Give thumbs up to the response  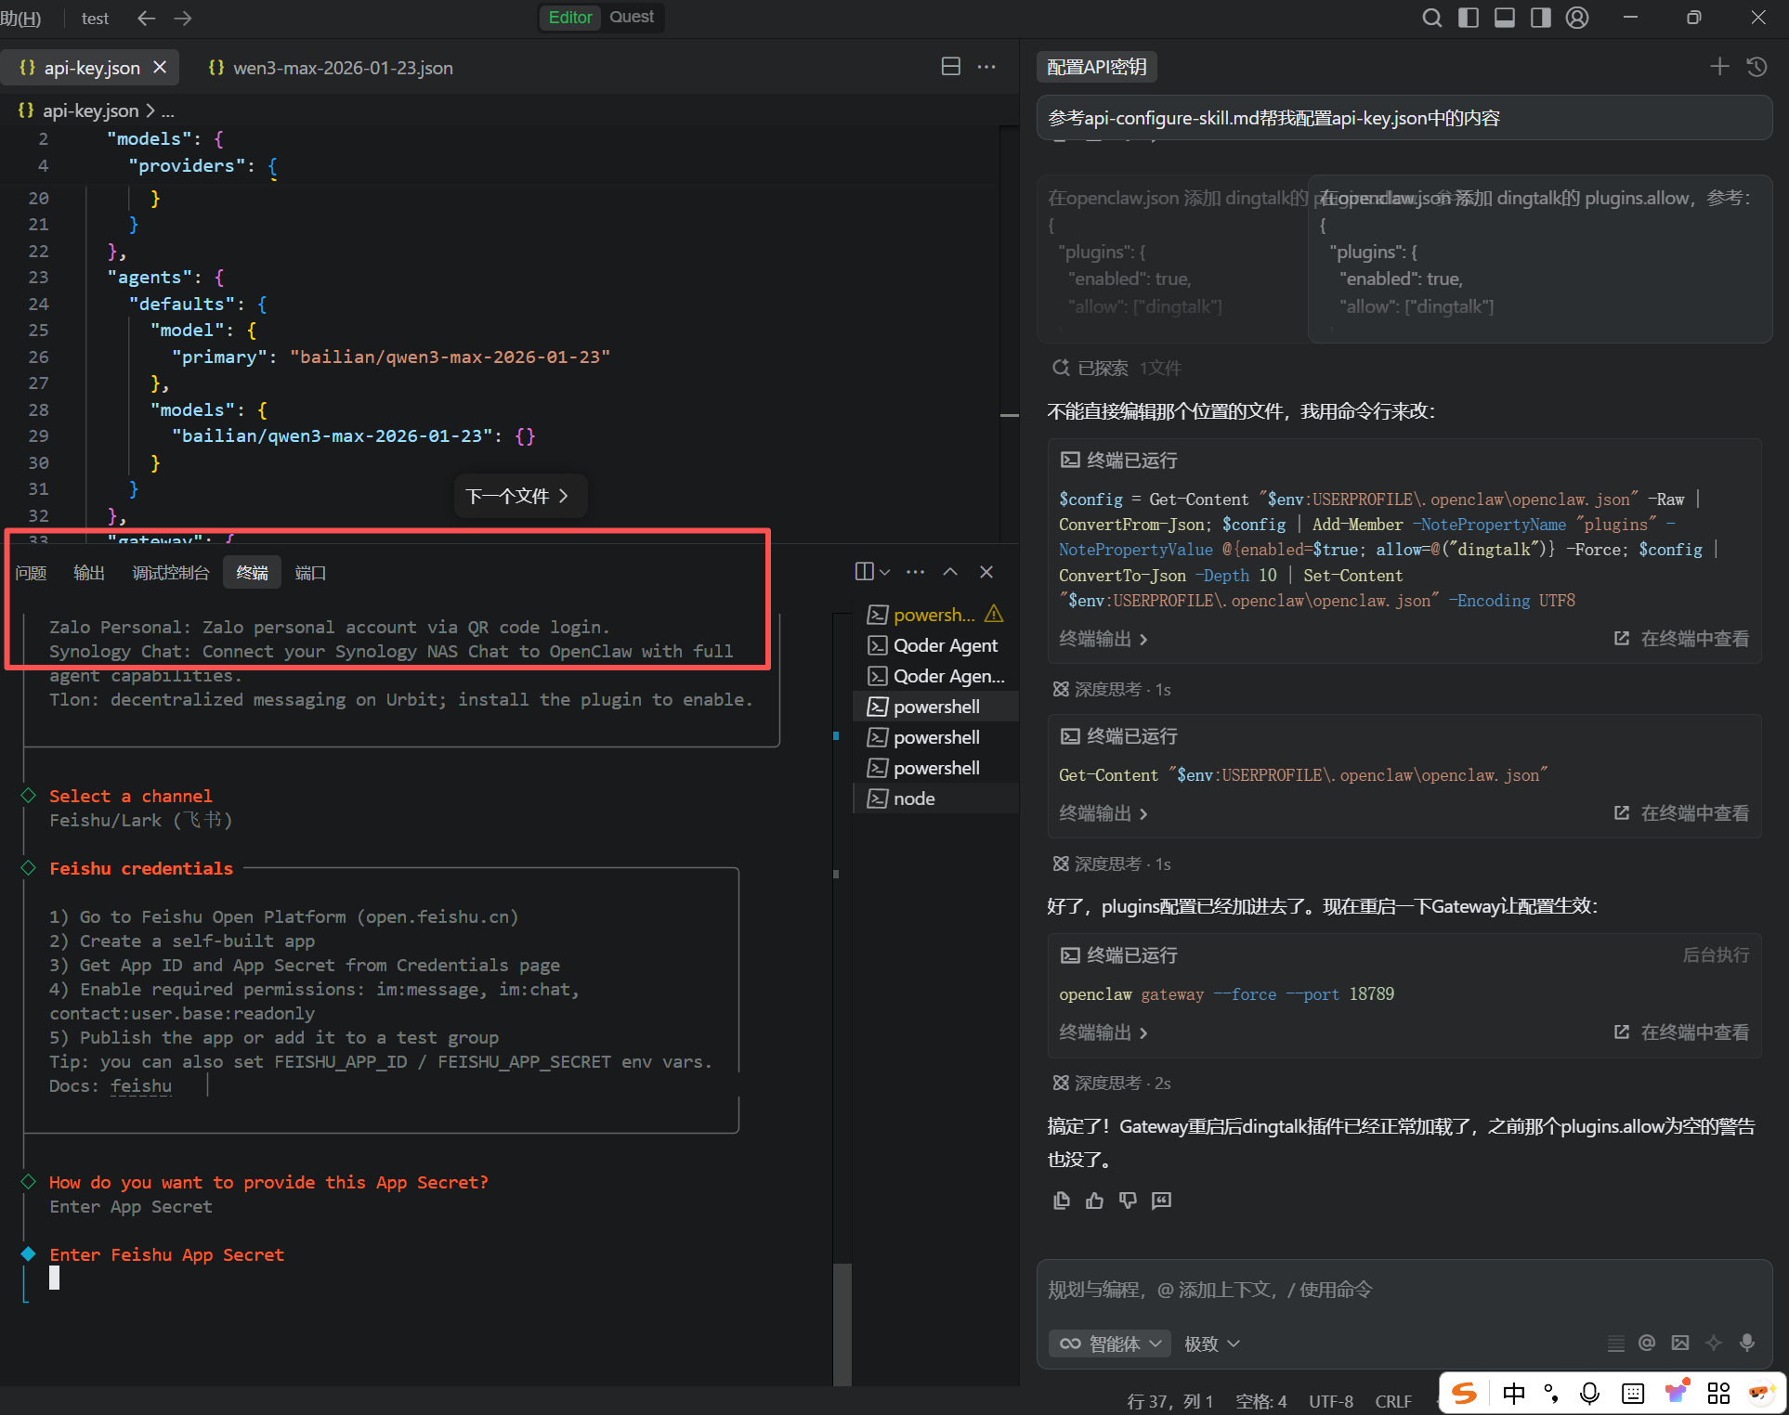point(1095,1201)
